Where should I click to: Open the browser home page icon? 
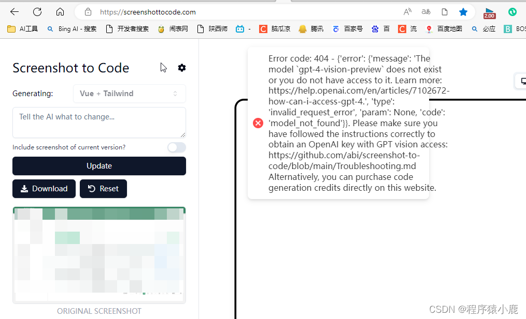pos(60,12)
